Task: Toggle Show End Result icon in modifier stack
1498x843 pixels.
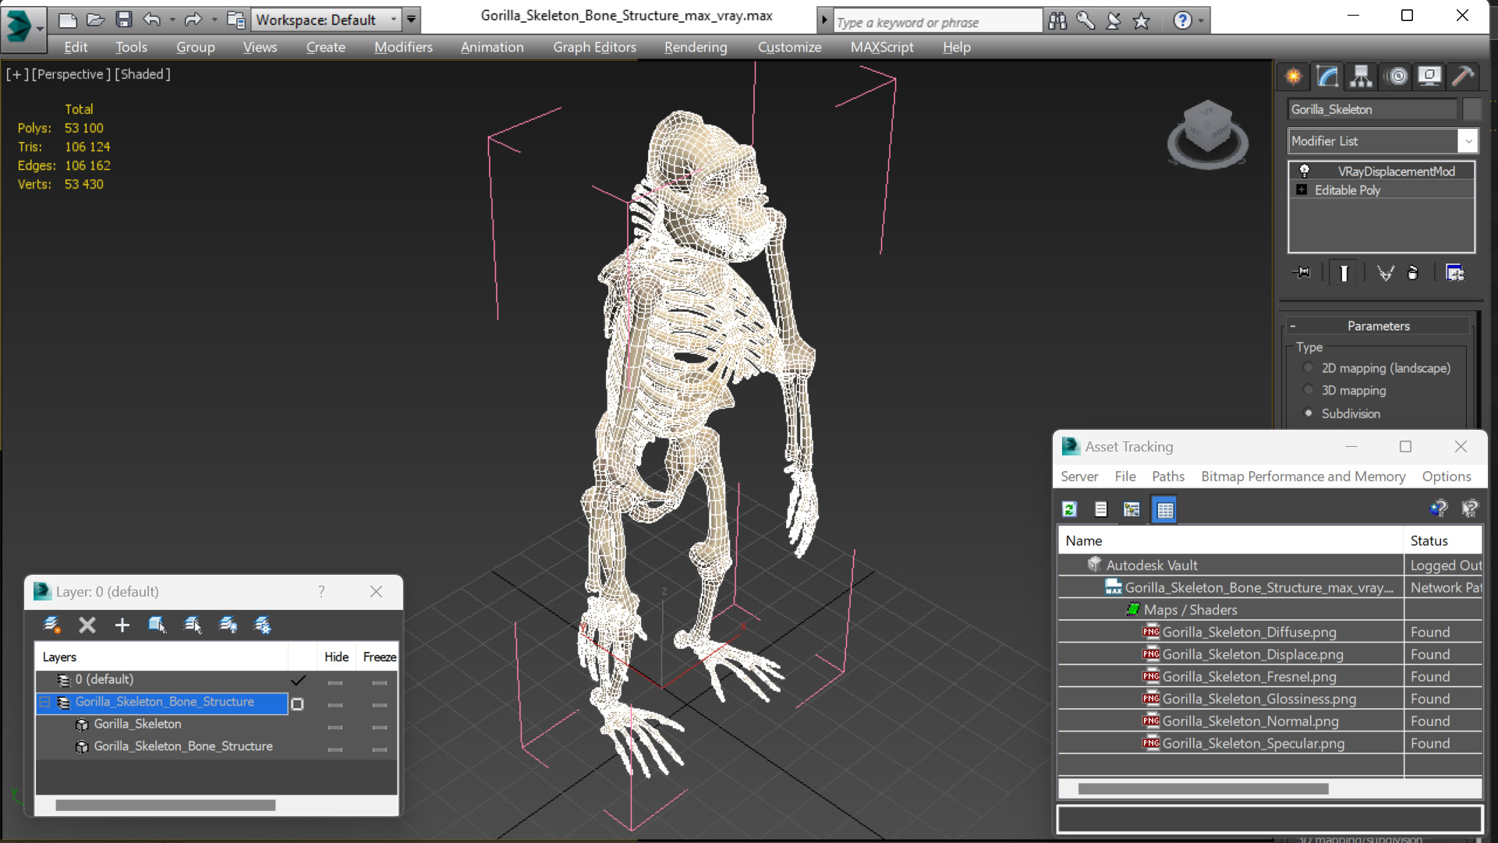Action: (1344, 273)
